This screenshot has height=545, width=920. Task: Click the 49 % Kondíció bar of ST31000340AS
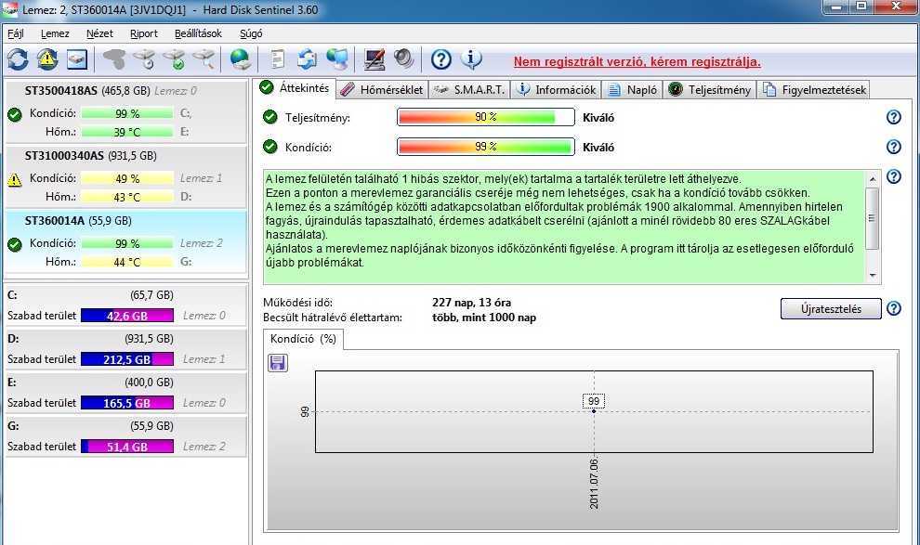coord(127,179)
